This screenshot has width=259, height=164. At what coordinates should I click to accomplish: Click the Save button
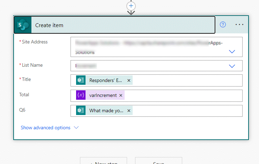(x=158, y=161)
